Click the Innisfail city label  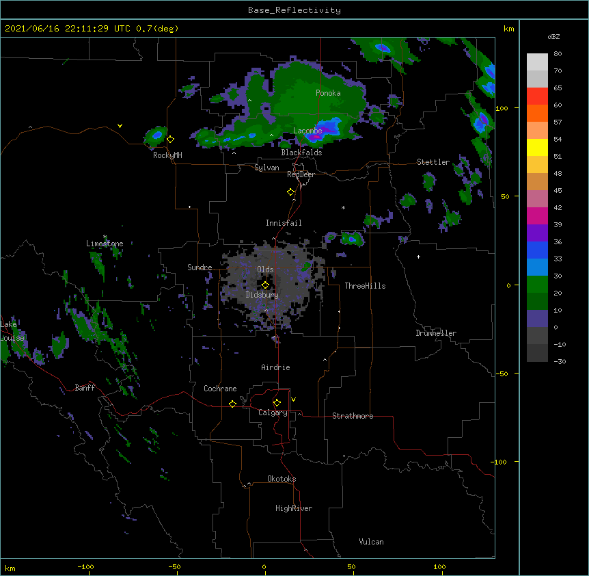[x=284, y=223]
